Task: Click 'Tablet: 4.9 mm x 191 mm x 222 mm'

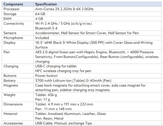Action: tap(64, 104)
